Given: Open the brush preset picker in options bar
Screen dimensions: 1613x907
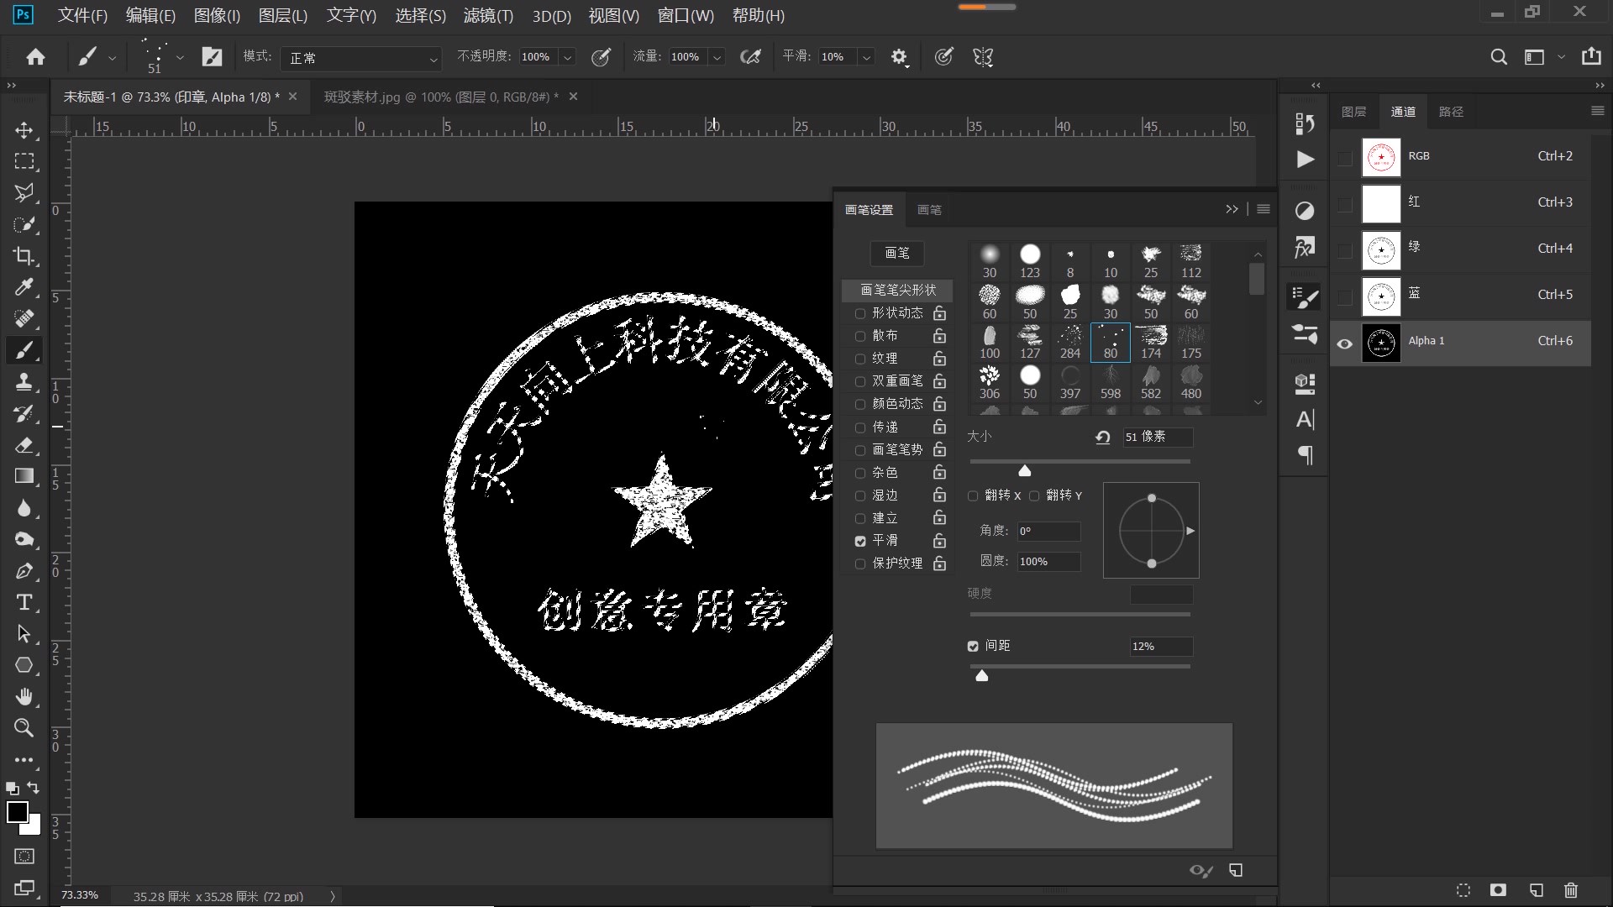Looking at the screenshot, I should (179, 58).
